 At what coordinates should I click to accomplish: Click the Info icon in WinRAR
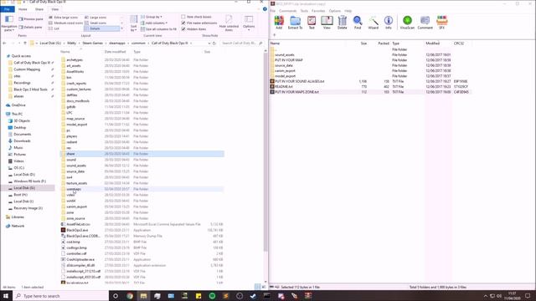[x=389, y=23]
